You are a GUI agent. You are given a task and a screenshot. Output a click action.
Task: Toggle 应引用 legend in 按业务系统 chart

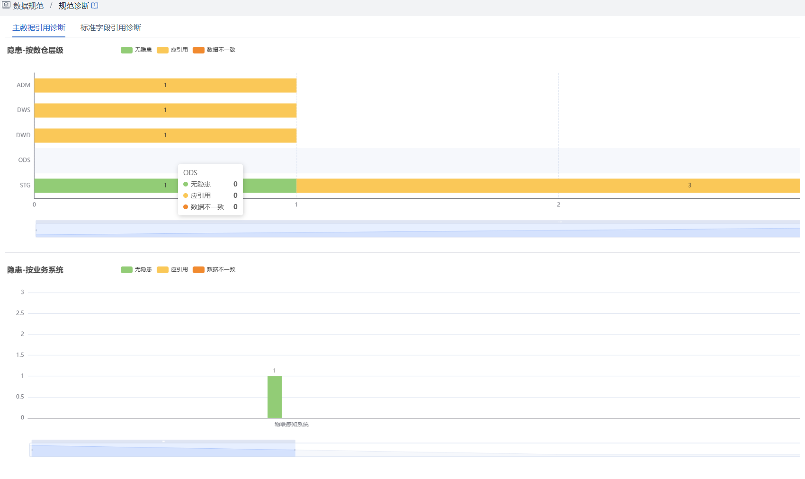point(172,269)
